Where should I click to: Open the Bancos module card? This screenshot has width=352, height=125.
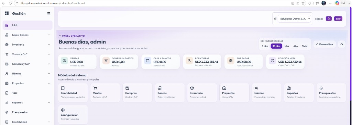click(170, 93)
